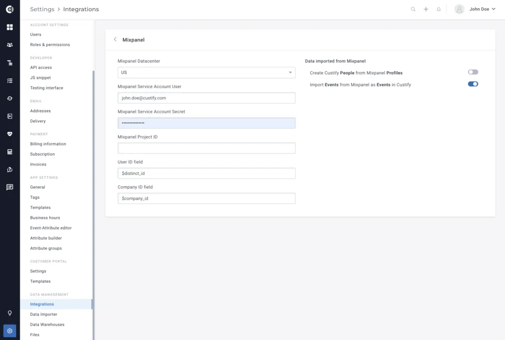The image size is (505, 340).
Task: Open the message list sidebar icon
Action: coord(10,187)
